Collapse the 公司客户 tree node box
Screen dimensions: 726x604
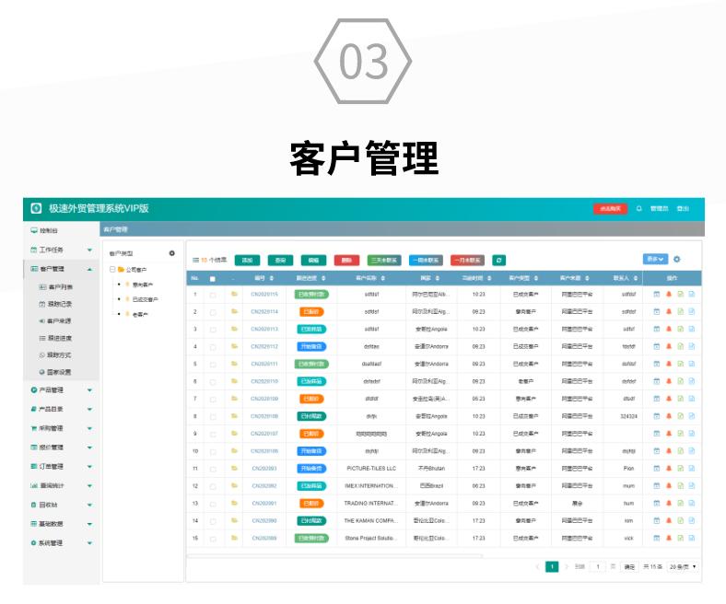[112, 269]
